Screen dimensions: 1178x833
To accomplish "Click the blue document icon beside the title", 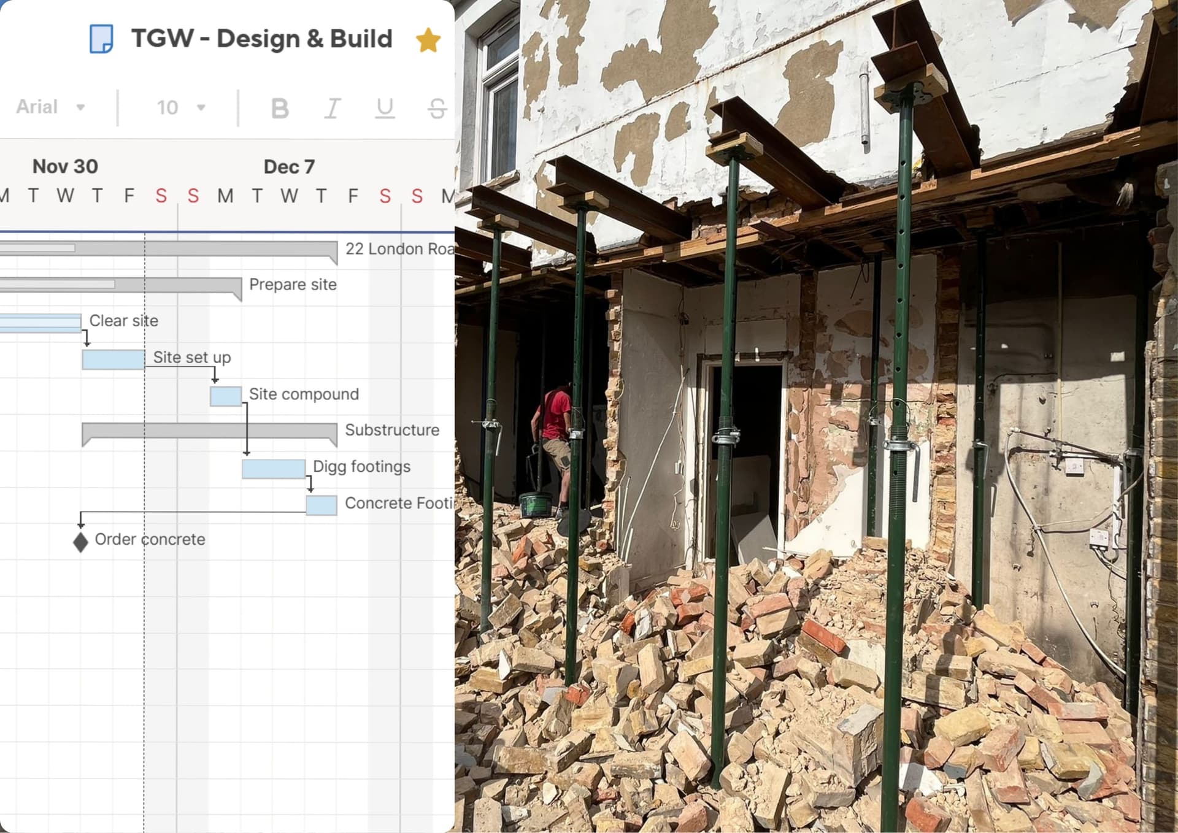I will (101, 39).
